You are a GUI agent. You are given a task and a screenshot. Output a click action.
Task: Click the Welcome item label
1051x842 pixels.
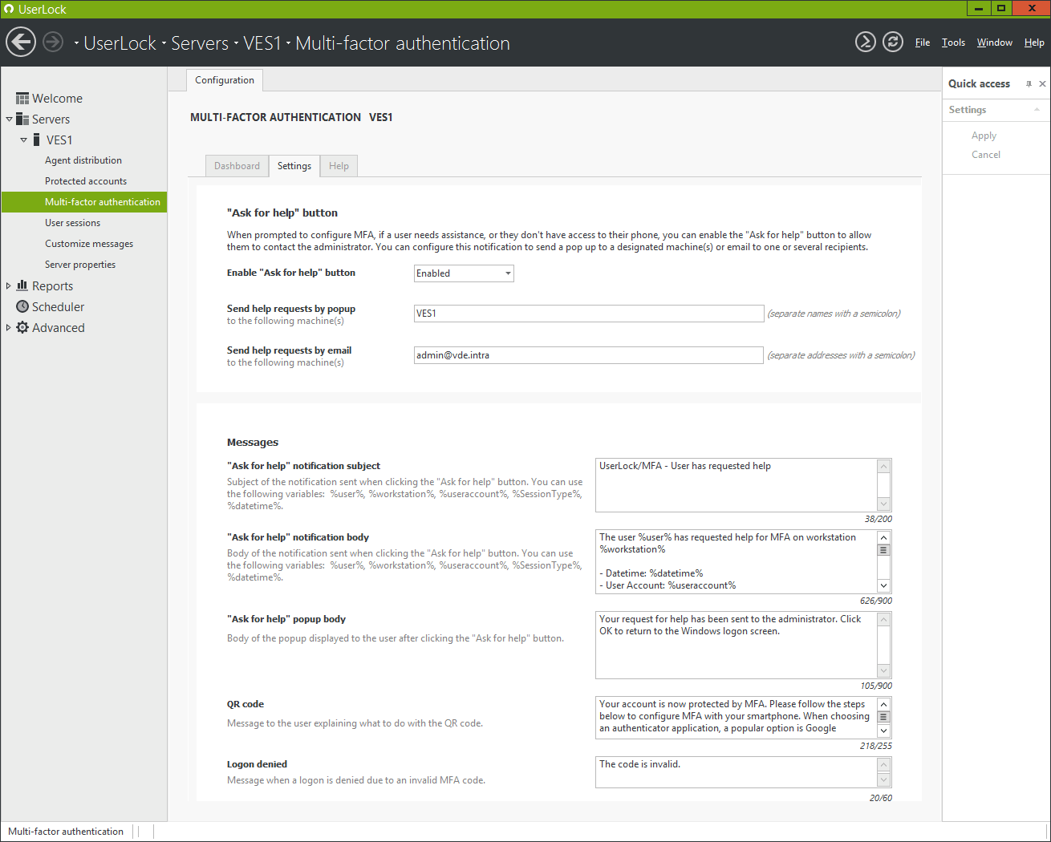point(57,99)
